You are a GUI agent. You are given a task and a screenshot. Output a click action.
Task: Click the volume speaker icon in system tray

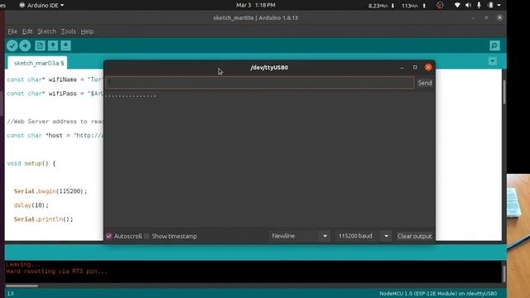[x=468, y=5]
